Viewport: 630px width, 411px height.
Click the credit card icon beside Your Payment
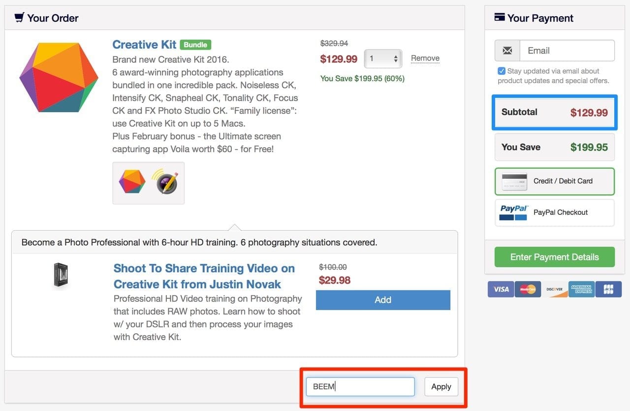coord(499,18)
